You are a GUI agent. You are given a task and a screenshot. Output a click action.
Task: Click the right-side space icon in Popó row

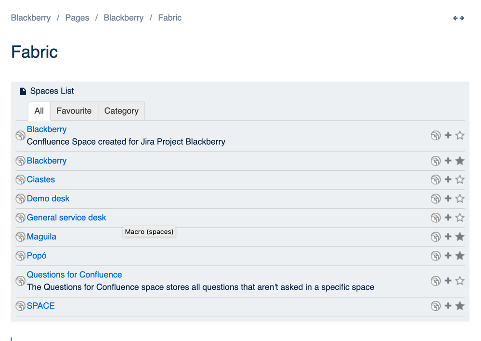[x=435, y=256]
